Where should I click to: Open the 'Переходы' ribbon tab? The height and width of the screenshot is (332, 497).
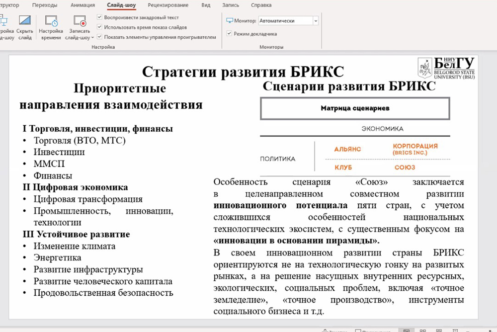pos(45,5)
